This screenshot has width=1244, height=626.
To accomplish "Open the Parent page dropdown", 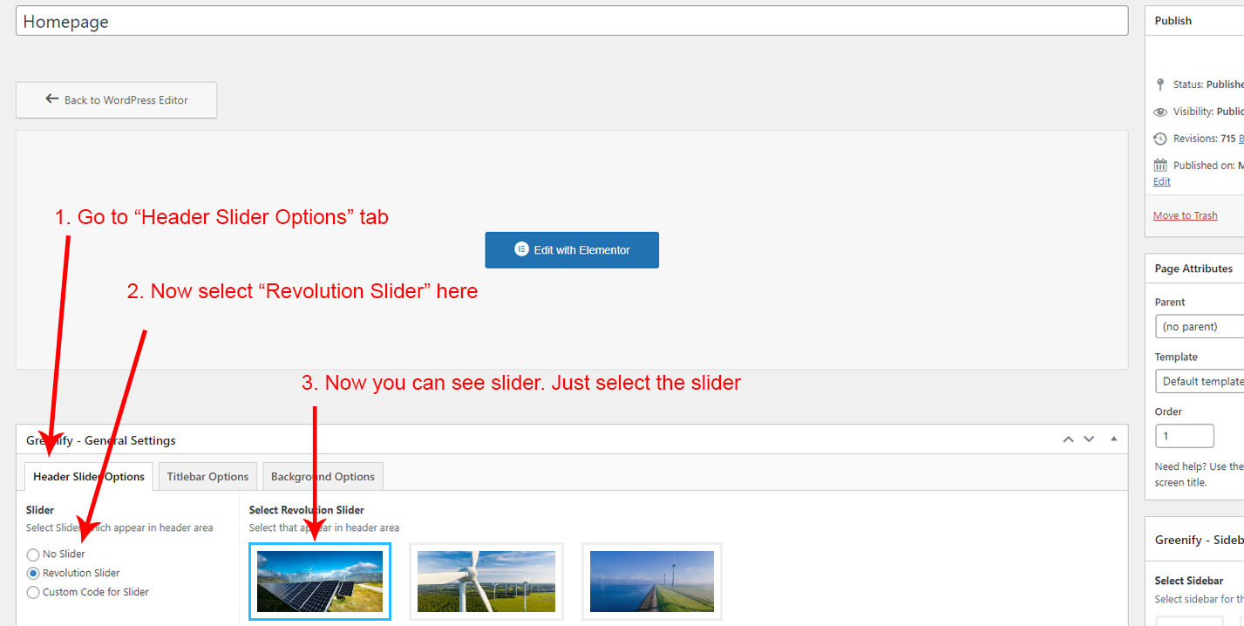I will click(x=1200, y=327).
